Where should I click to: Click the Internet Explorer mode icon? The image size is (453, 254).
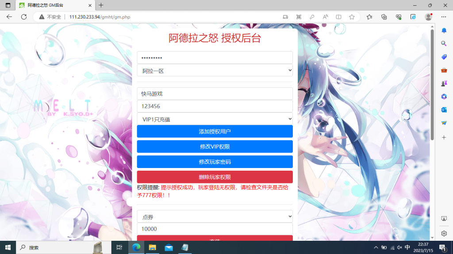413,17
